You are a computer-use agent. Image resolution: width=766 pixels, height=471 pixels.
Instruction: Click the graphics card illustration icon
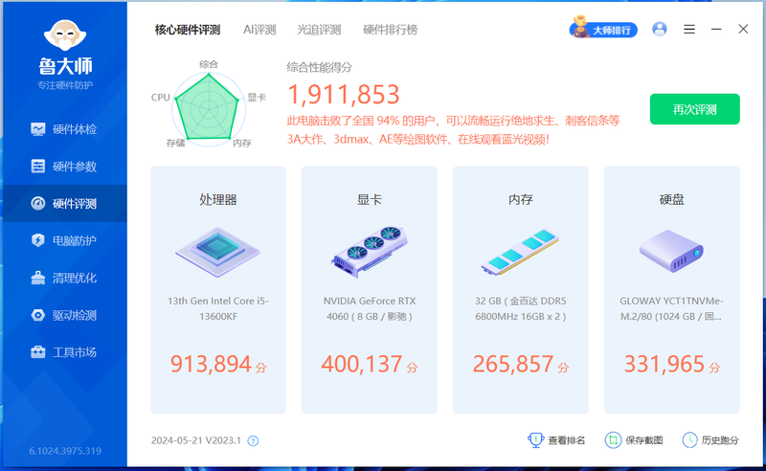[x=370, y=252]
